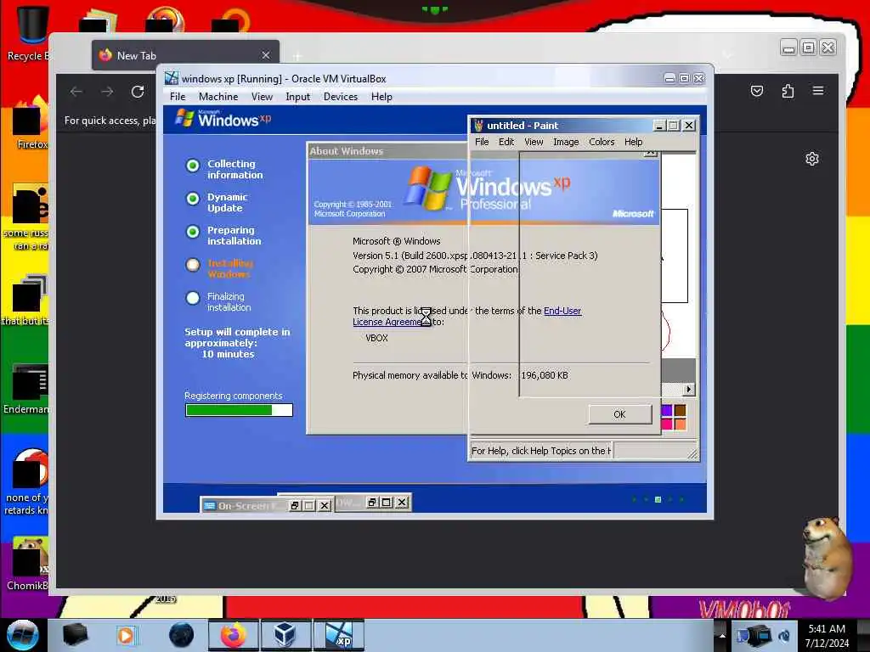Open the VirtualBox Help menu
Image resolution: width=870 pixels, height=652 pixels.
tap(381, 97)
